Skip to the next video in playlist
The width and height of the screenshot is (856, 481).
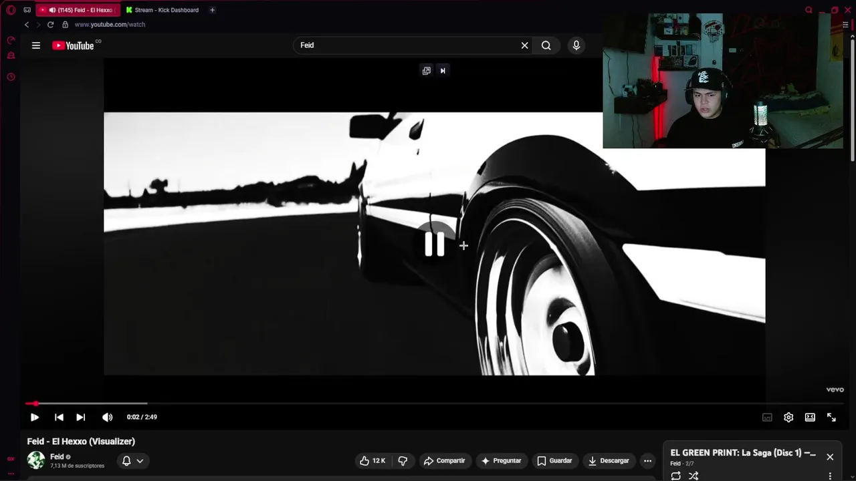click(x=80, y=417)
